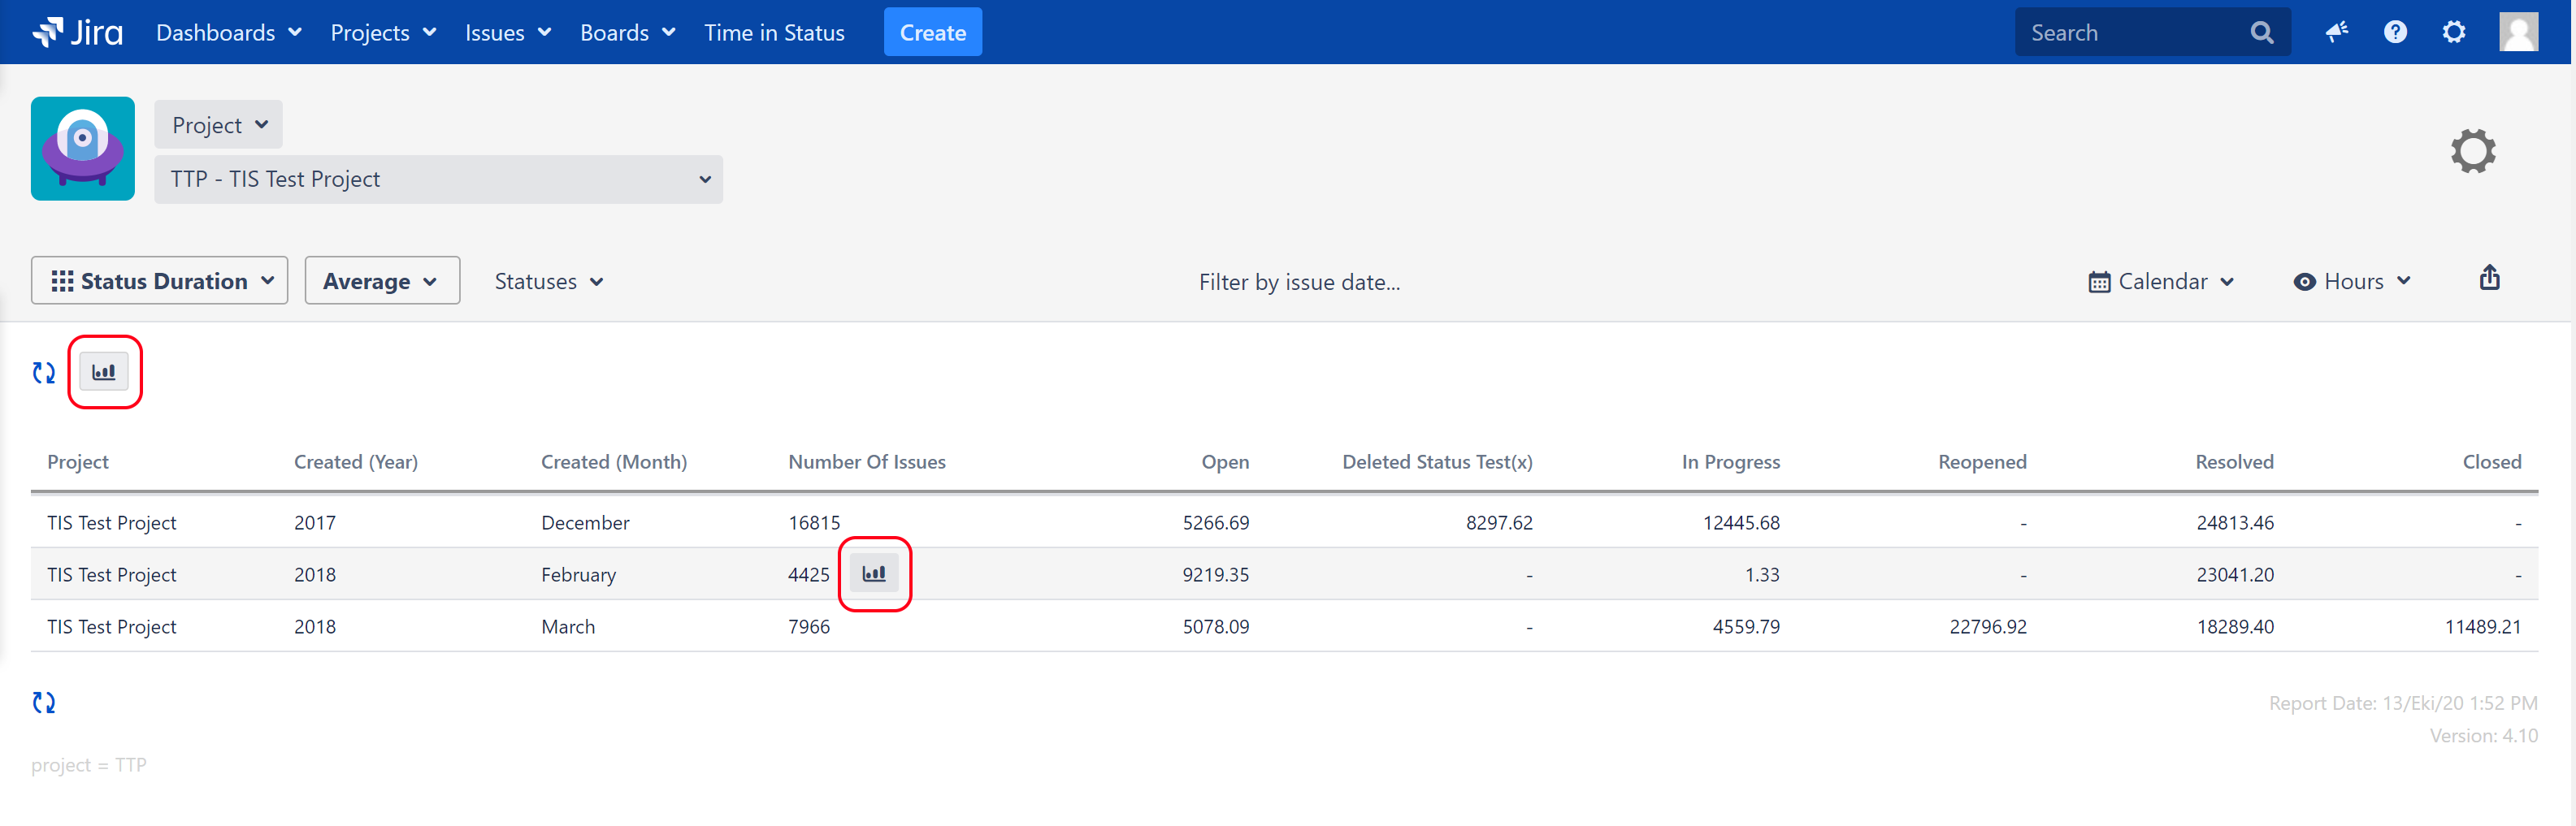Open the user profile avatar
Image resolution: width=2576 pixels, height=826 pixels.
(2517, 32)
